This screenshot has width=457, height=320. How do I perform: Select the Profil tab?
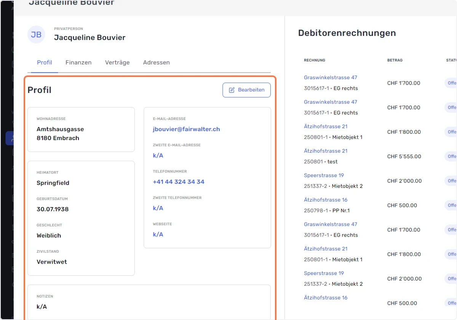coord(45,62)
